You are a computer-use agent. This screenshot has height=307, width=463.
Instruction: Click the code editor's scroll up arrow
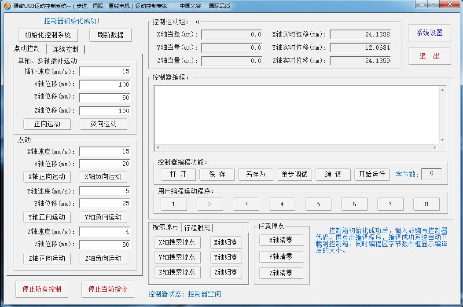click(442, 90)
